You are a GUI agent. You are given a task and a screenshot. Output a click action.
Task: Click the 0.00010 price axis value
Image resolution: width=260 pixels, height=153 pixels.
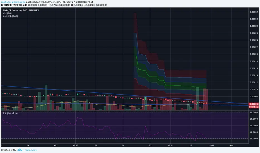click(x=254, y=89)
